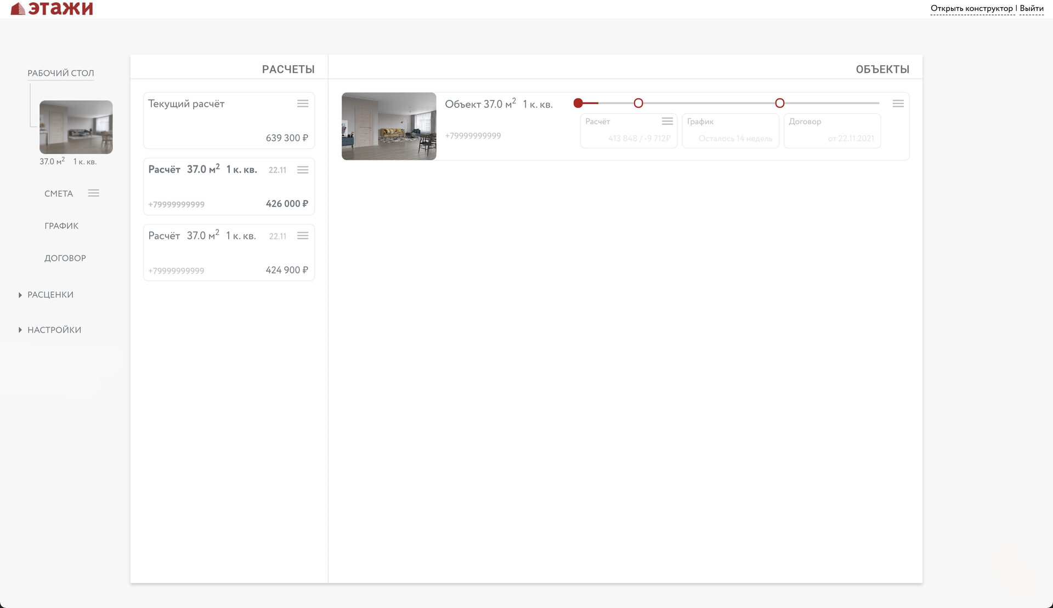Open hamburger menu on Текущий расчёт card

point(303,104)
